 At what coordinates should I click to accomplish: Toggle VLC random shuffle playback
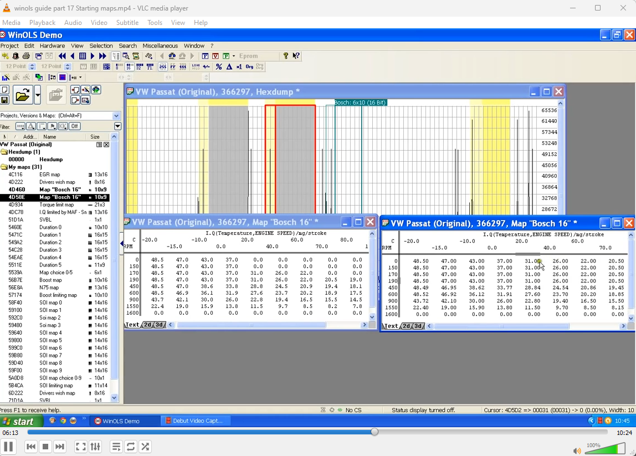[145, 447]
